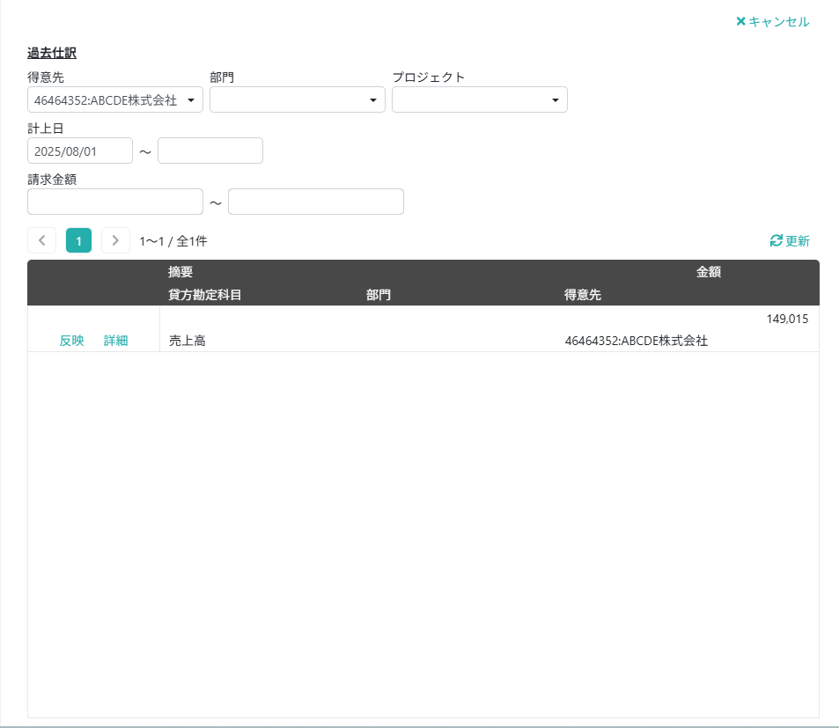Click the 得意先 table column header
The height and width of the screenshot is (728, 839).
[583, 295]
